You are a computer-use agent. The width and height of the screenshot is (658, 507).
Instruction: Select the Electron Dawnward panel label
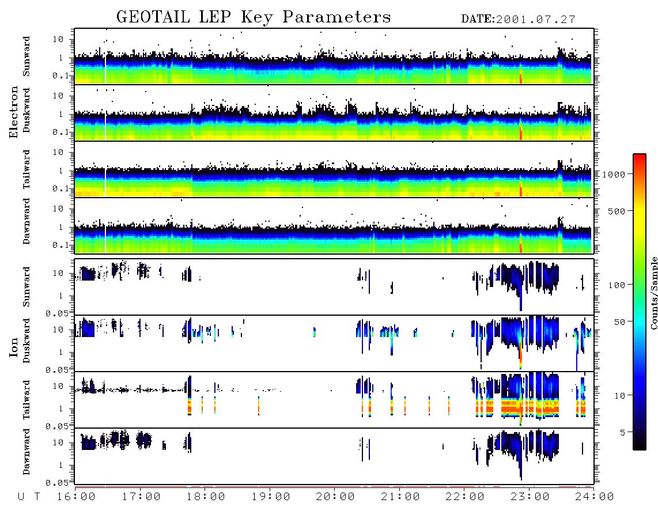tap(27, 222)
